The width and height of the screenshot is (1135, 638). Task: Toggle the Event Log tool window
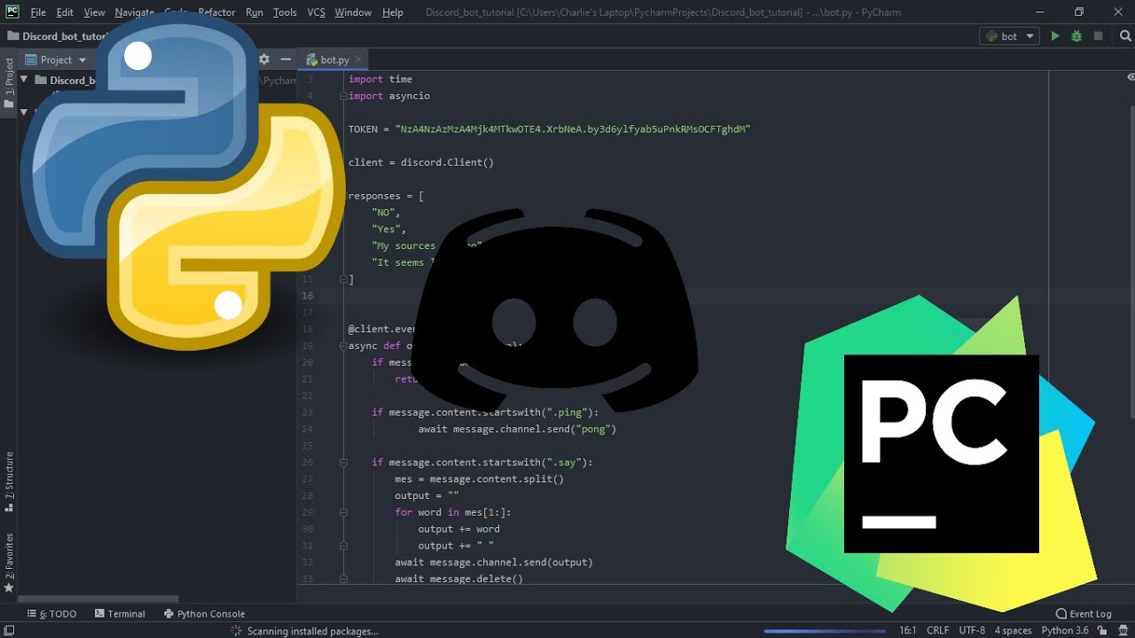(1084, 613)
